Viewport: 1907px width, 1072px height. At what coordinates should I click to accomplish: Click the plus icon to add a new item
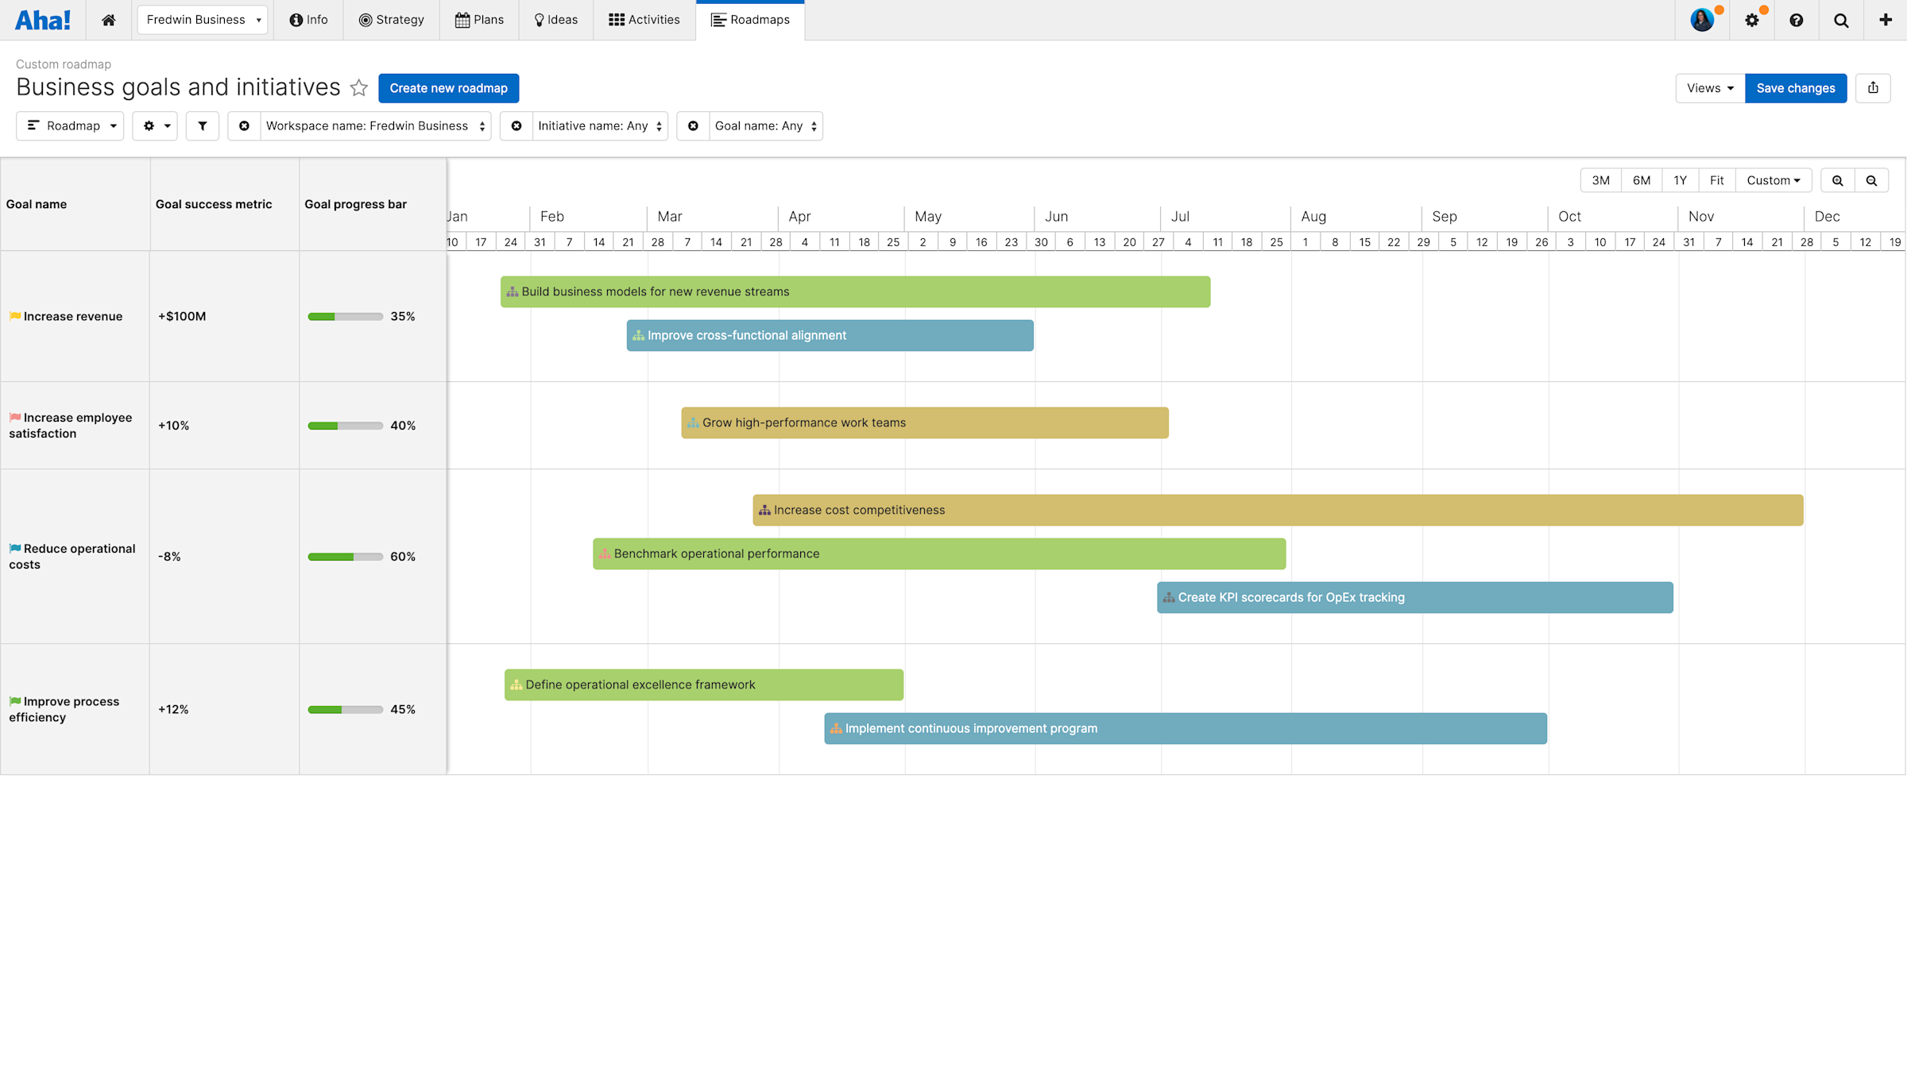pos(1885,20)
